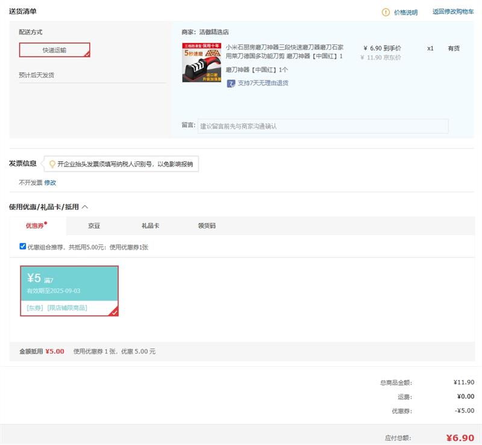This screenshot has height=445, width=482.
Task: Open 支持7天无理由退货 return policy
Action: (263, 83)
